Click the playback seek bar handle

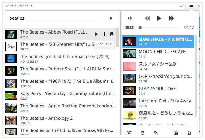(140, 28)
